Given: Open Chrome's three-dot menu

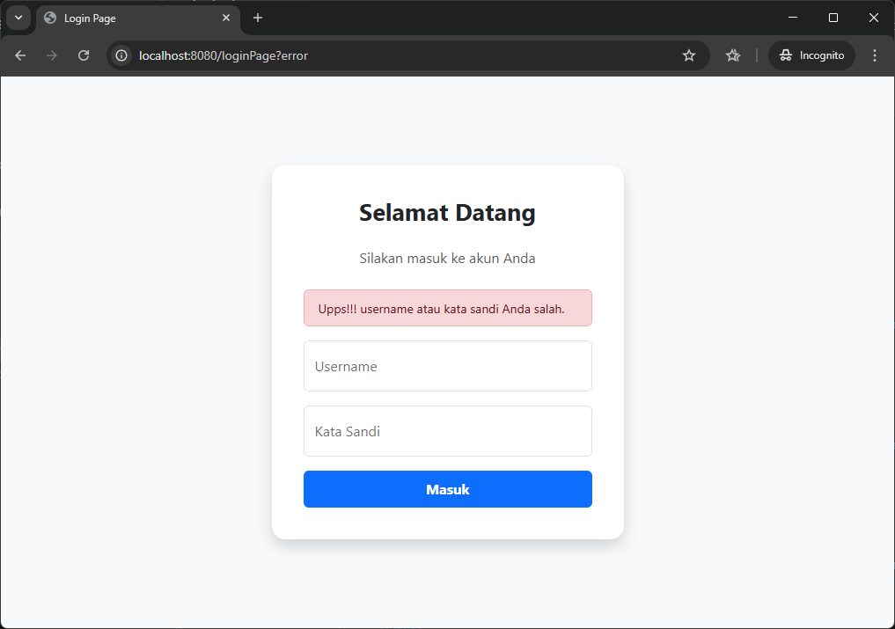Looking at the screenshot, I should click(x=874, y=55).
